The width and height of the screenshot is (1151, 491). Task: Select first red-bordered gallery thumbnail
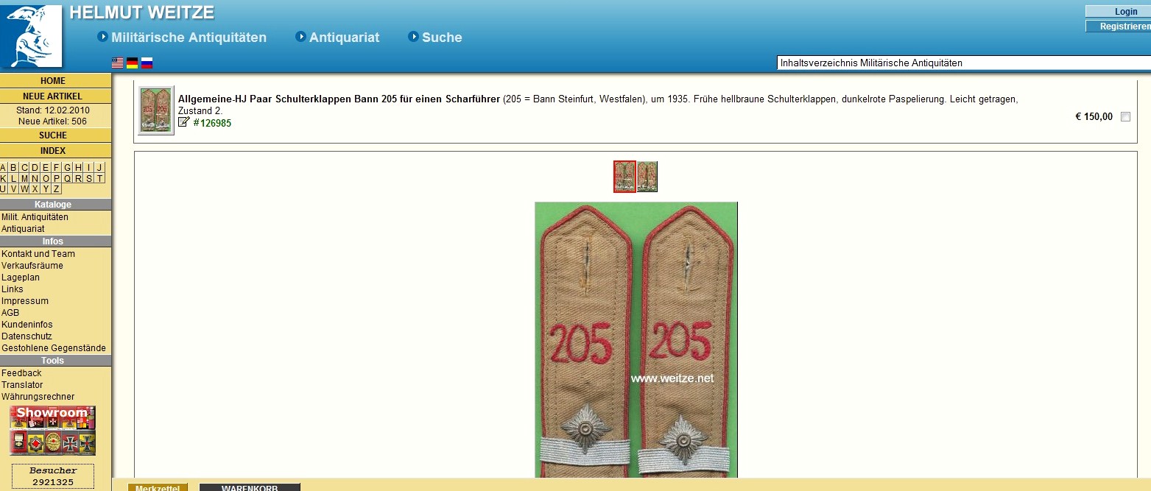pos(624,177)
